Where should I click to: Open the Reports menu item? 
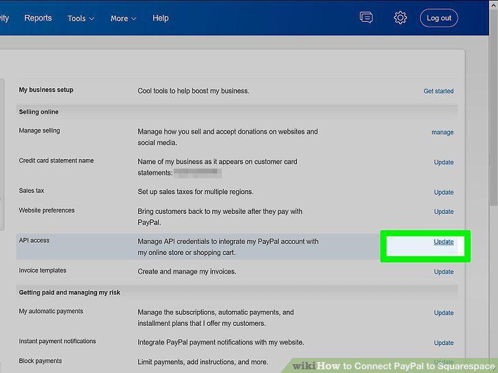pyautogui.click(x=38, y=18)
